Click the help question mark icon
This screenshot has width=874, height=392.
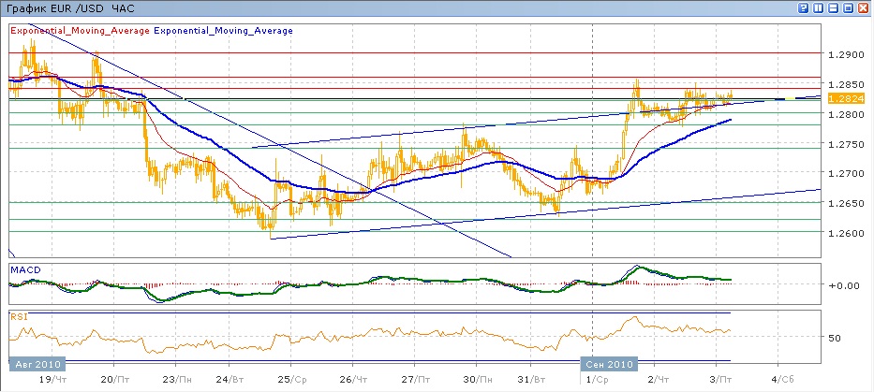tap(804, 7)
